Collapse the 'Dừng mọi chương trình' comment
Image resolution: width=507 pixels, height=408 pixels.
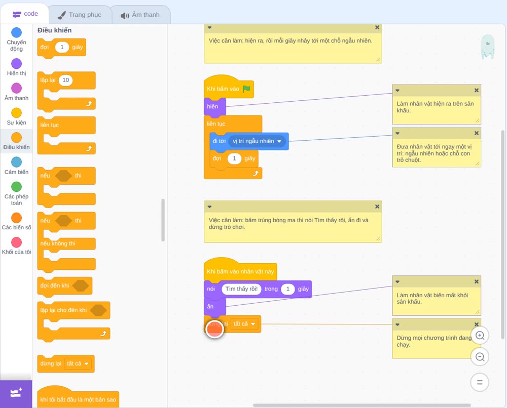[x=397, y=324]
